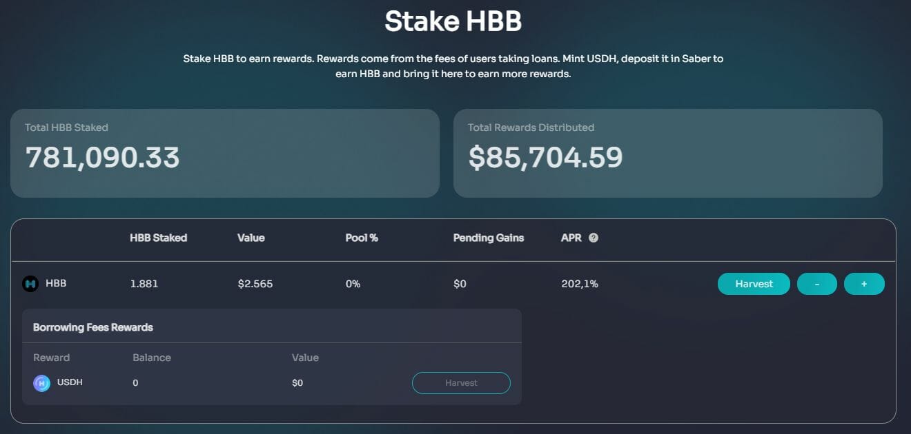
Task: Click the $85,704.59 rewards distributed figure
Action: [545, 158]
